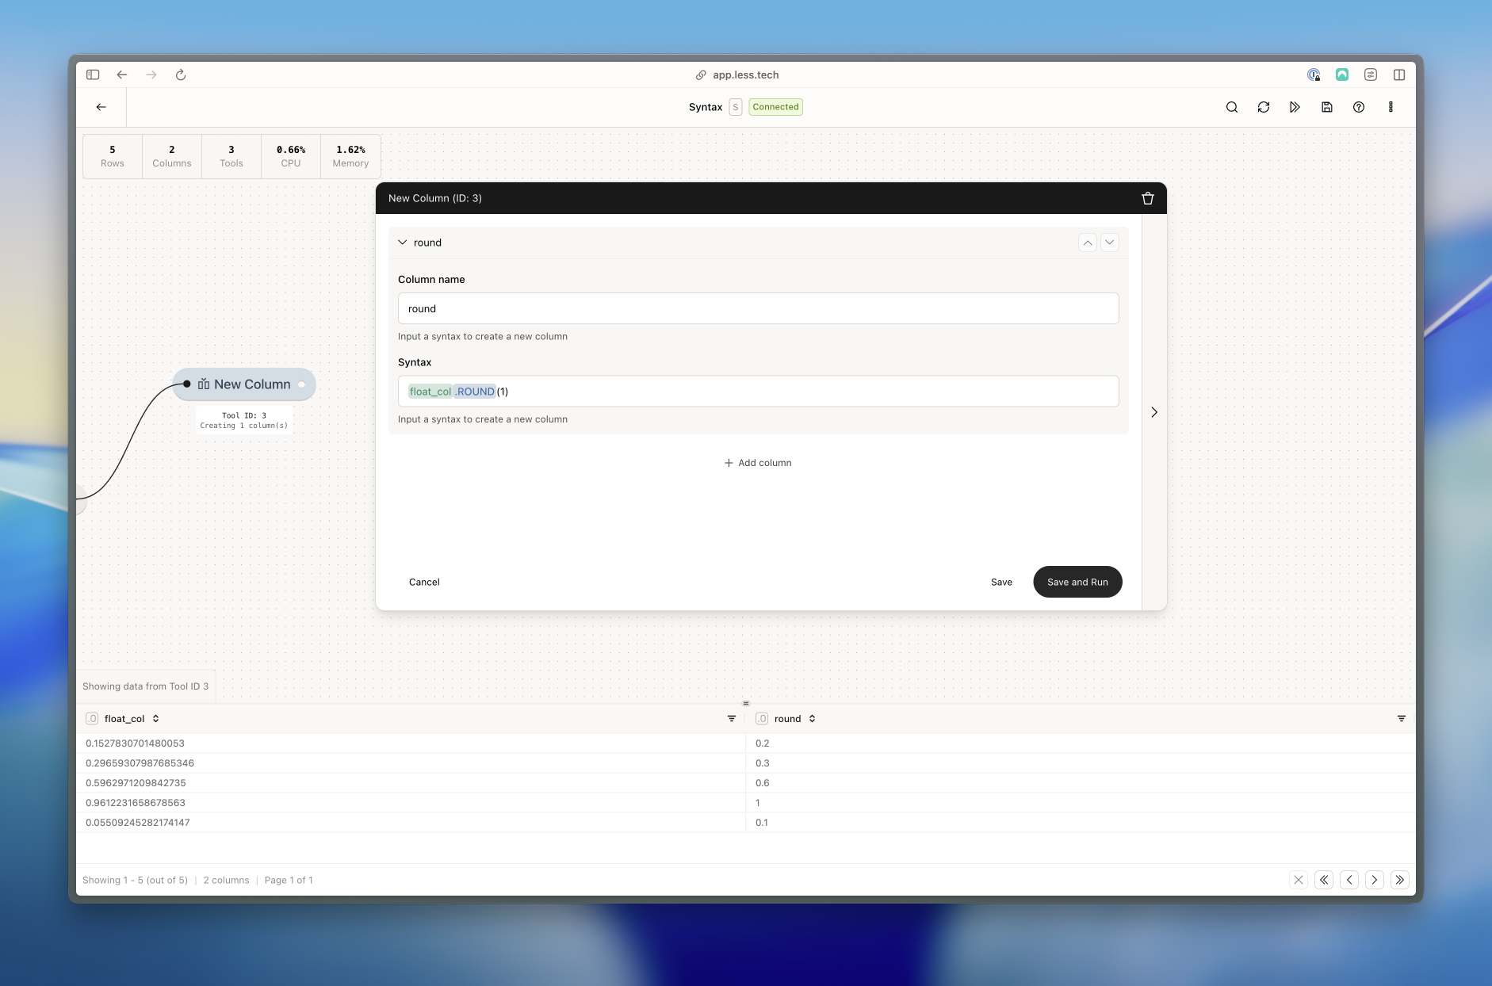Screen dimensions: 1492x986
Task: Click the Connected status badge
Action: click(x=775, y=107)
